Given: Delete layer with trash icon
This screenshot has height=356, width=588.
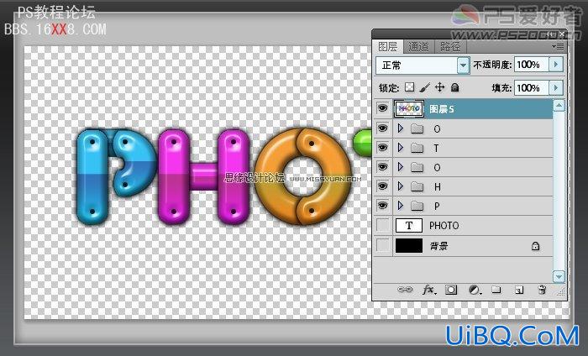Looking at the screenshot, I should (542, 290).
